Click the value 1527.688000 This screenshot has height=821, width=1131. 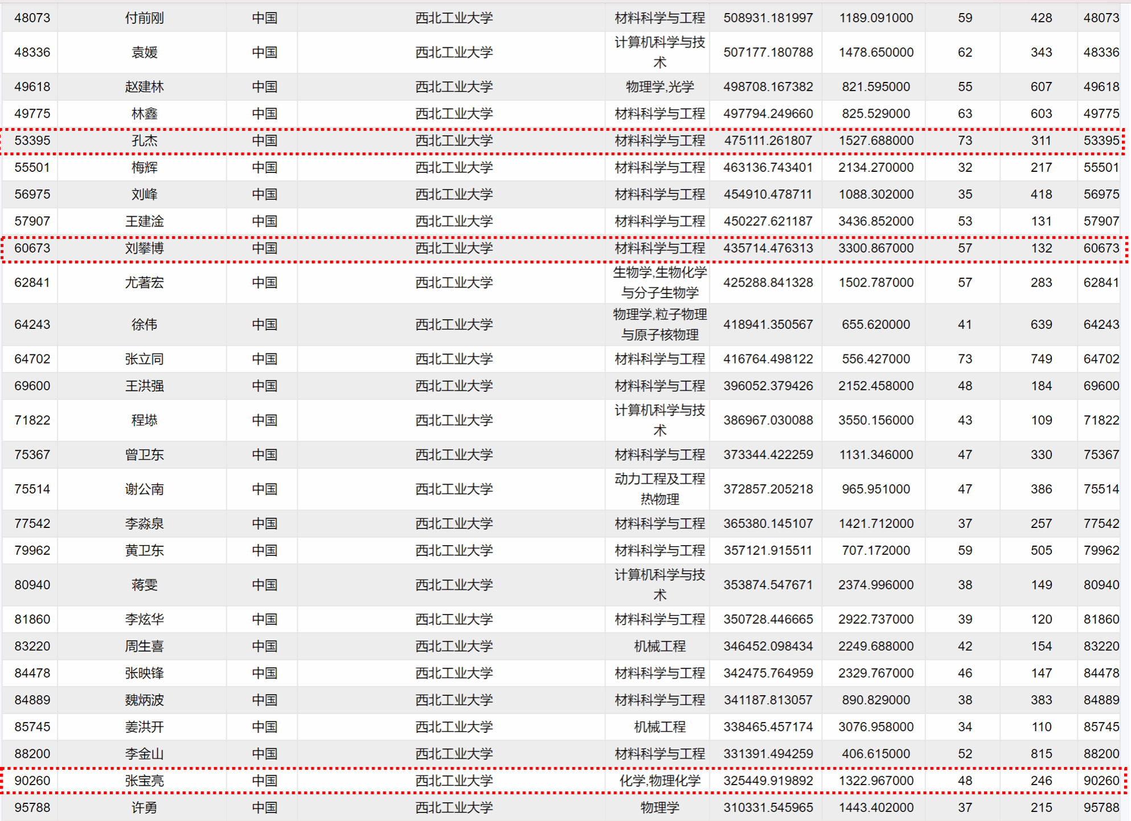tap(876, 141)
